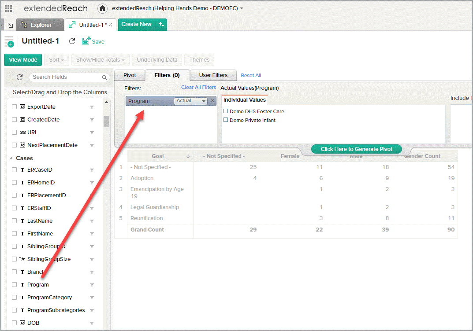Filter icon for LastName field
Image resolution: width=473 pixels, height=331 pixels.
(92, 221)
